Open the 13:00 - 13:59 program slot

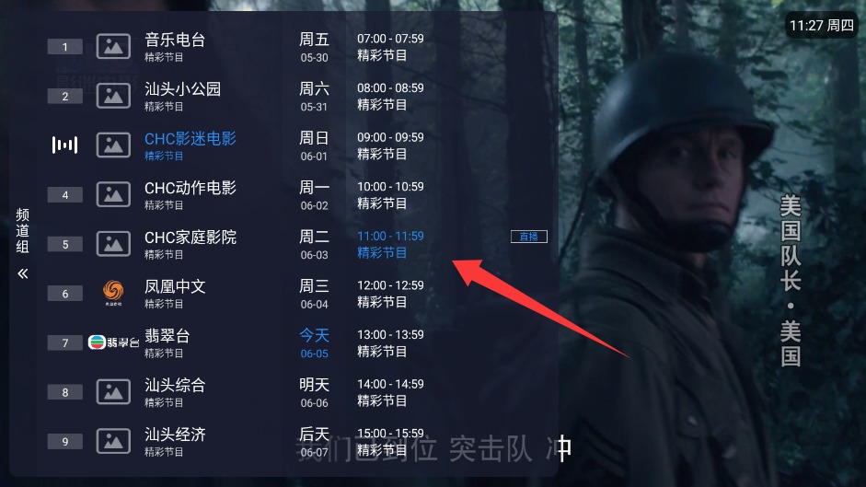[x=390, y=342]
